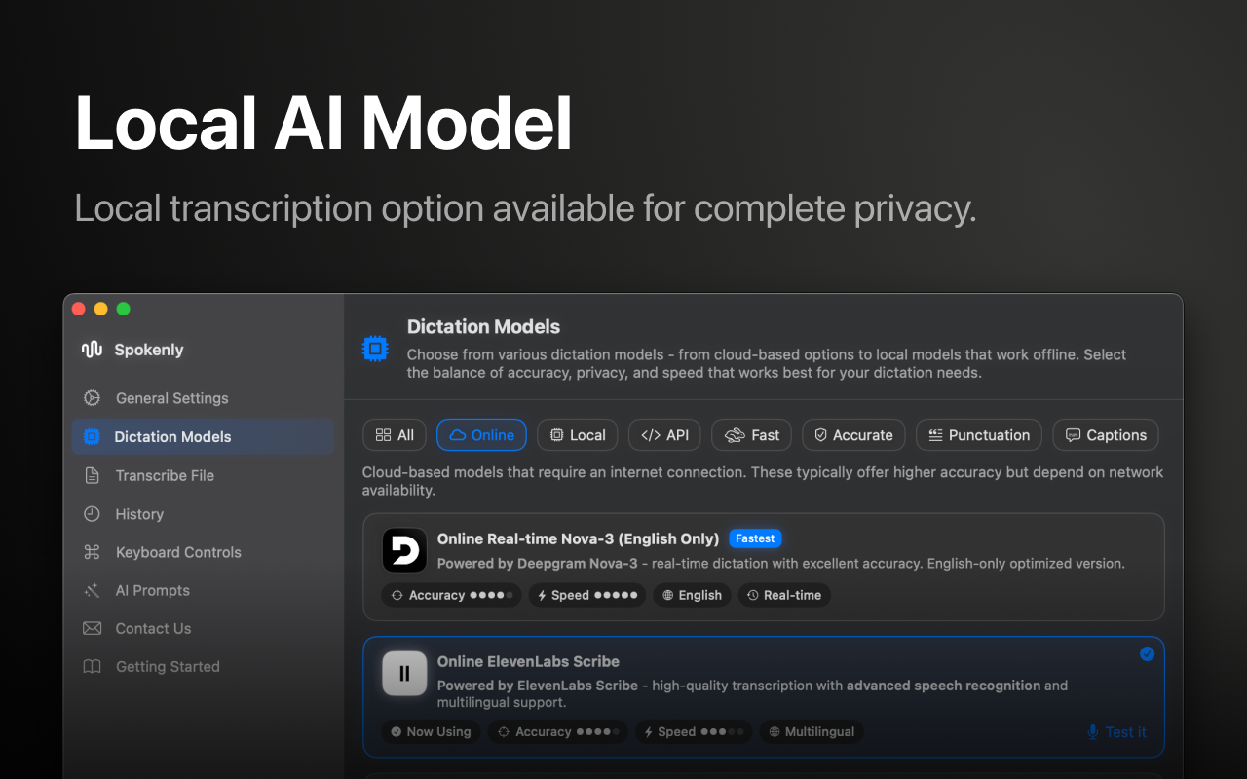Click ElevenLabs Scribe Accuracy rating chip
The height and width of the screenshot is (779, 1247).
(557, 732)
